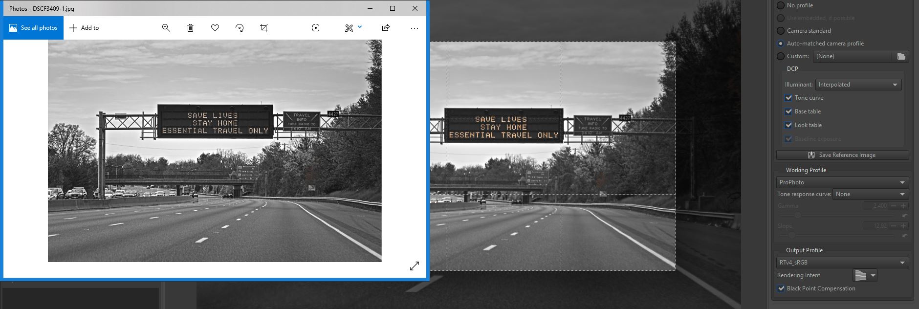The height and width of the screenshot is (309, 919).
Task: Share the photo using share icon
Action: pyautogui.click(x=386, y=28)
